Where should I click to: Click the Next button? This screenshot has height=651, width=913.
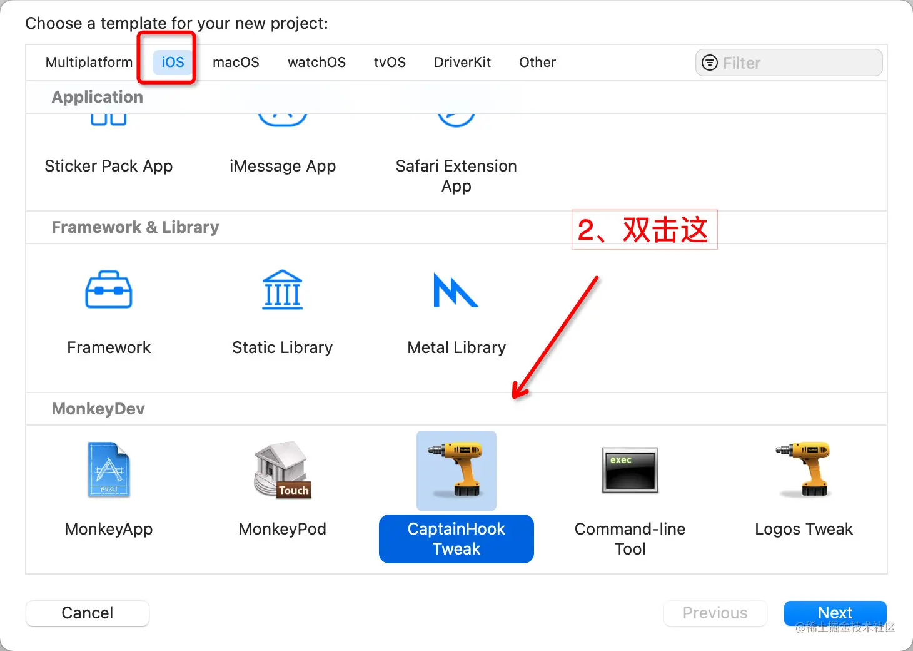click(835, 613)
